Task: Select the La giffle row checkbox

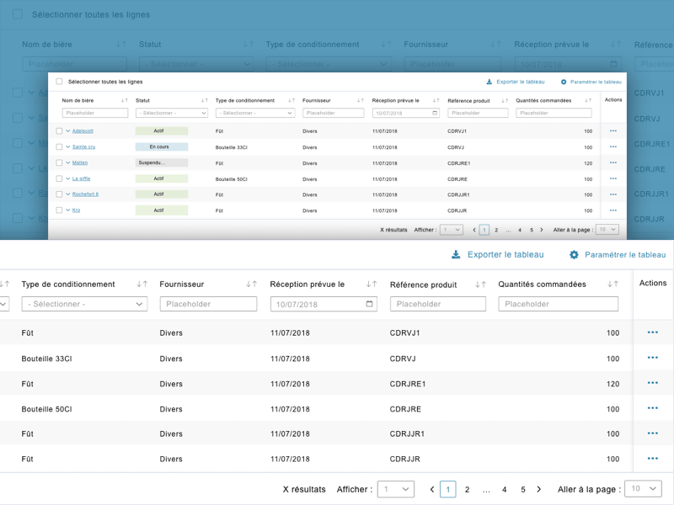Action: coord(59,178)
